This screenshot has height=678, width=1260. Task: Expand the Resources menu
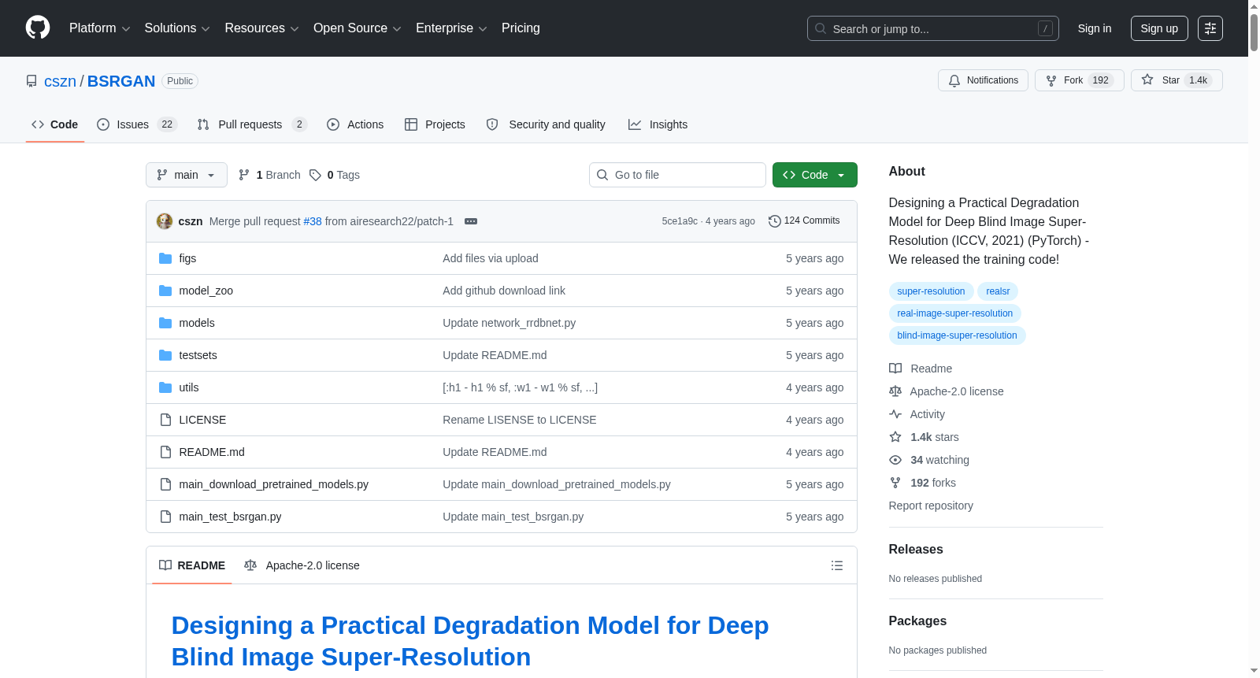tap(262, 28)
